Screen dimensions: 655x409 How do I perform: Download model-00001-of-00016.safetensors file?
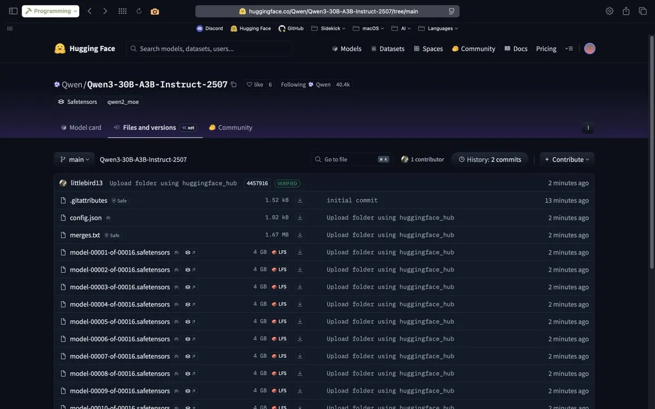[300, 252]
